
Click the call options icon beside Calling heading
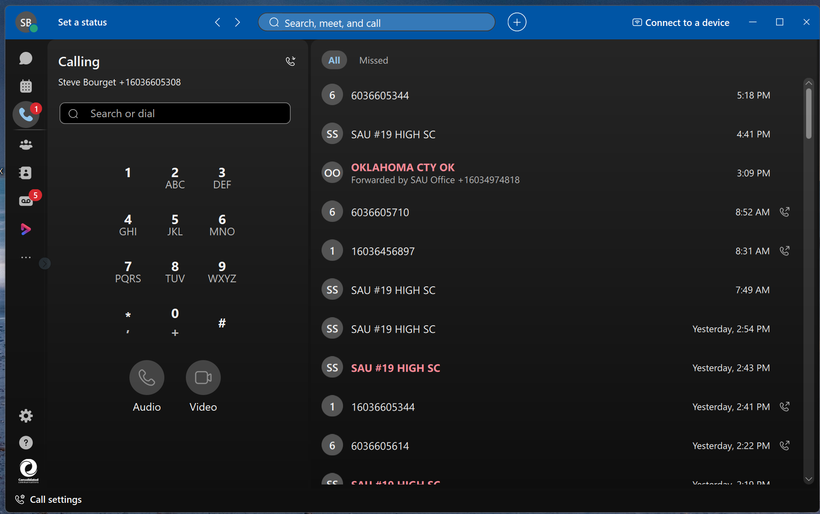pyautogui.click(x=291, y=61)
